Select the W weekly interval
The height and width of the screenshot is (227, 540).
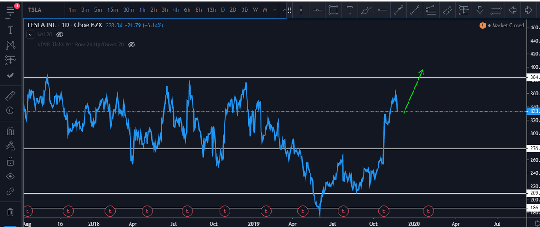click(256, 9)
